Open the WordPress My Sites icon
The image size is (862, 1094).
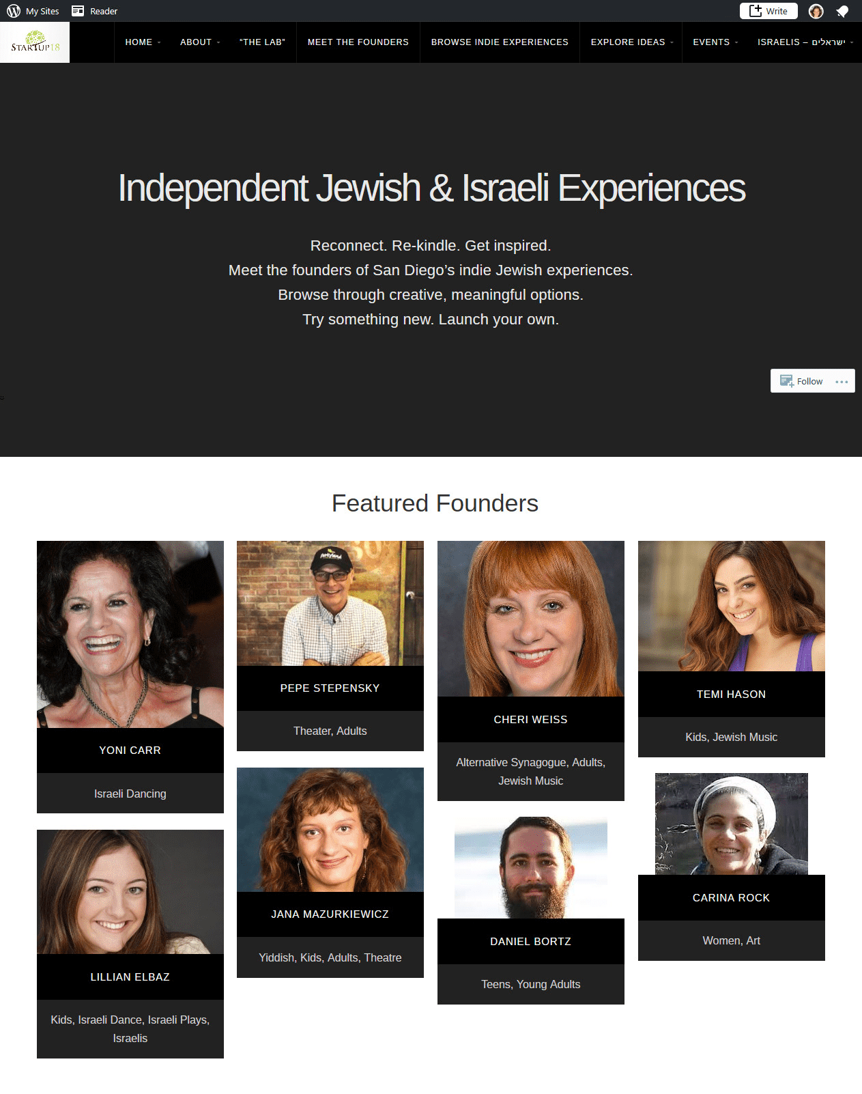14,11
